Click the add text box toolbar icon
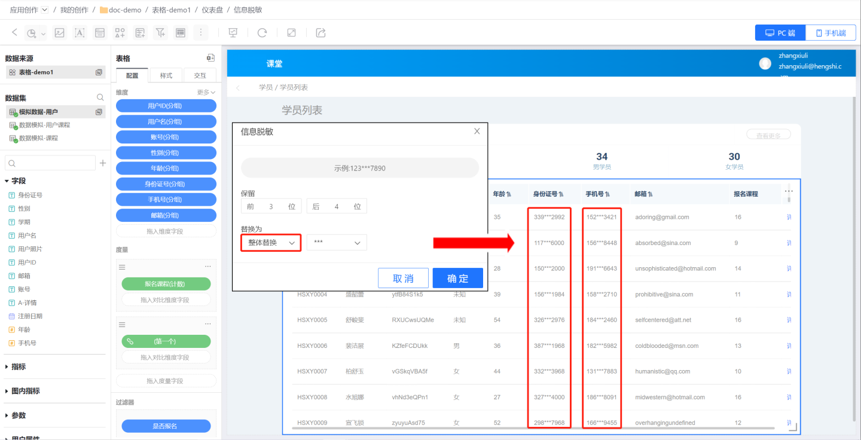 [x=80, y=33]
